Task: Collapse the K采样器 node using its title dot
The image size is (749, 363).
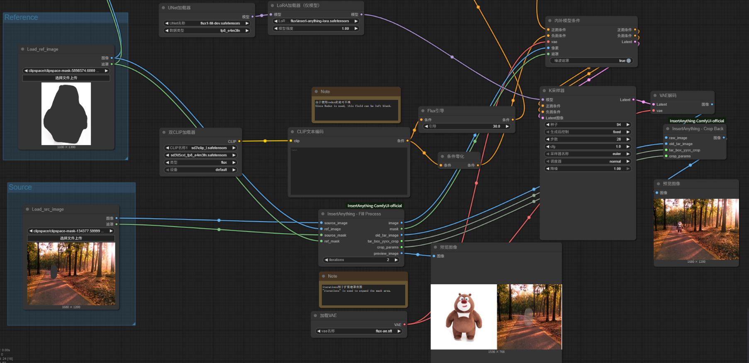Action: click(x=544, y=90)
